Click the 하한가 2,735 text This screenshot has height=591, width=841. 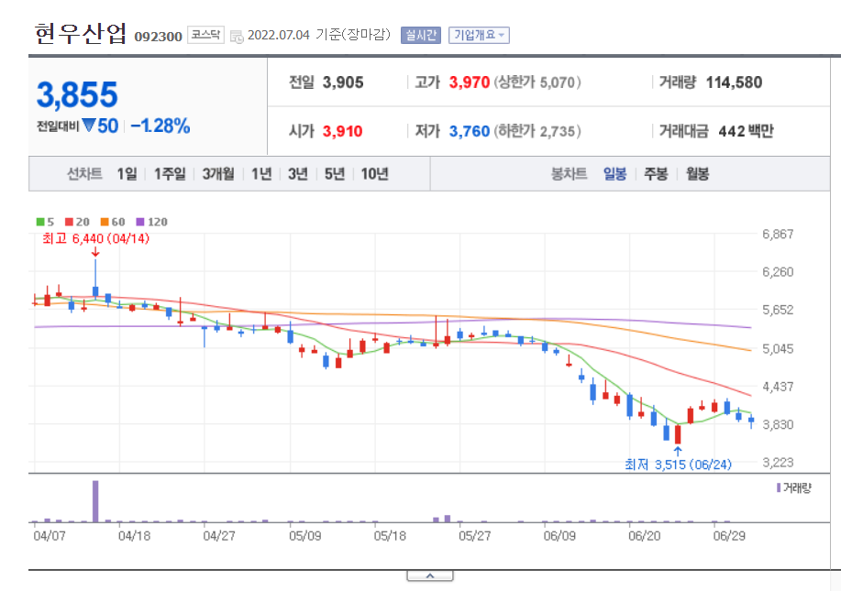click(537, 131)
